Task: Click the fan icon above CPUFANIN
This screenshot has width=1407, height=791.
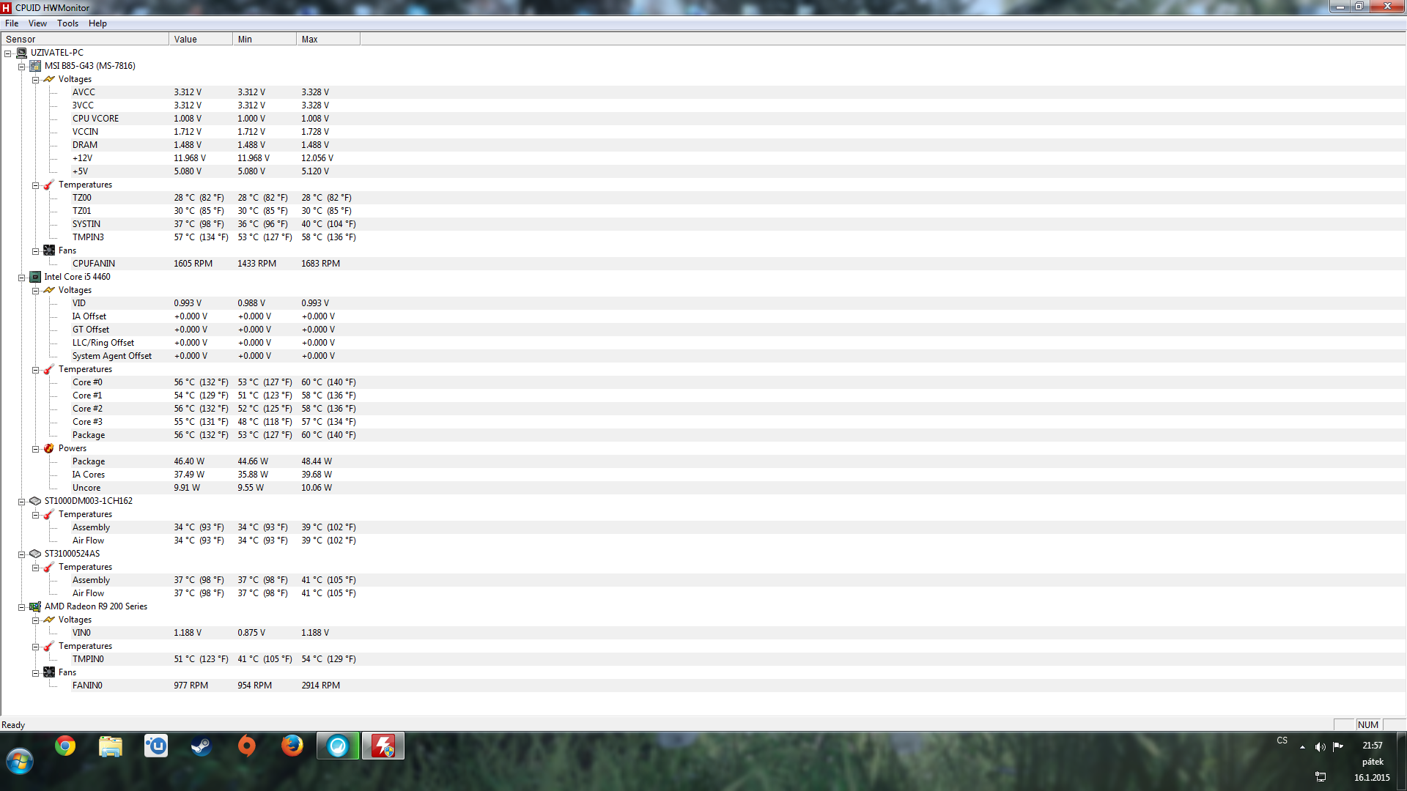Action: tap(49, 250)
